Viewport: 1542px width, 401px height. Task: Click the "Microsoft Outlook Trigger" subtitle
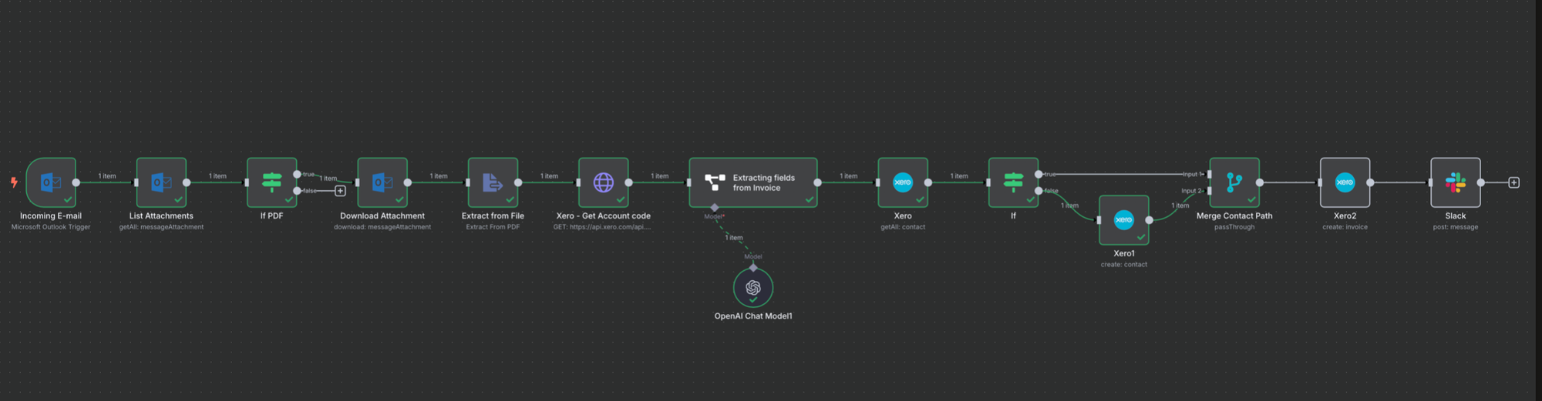tap(51, 227)
